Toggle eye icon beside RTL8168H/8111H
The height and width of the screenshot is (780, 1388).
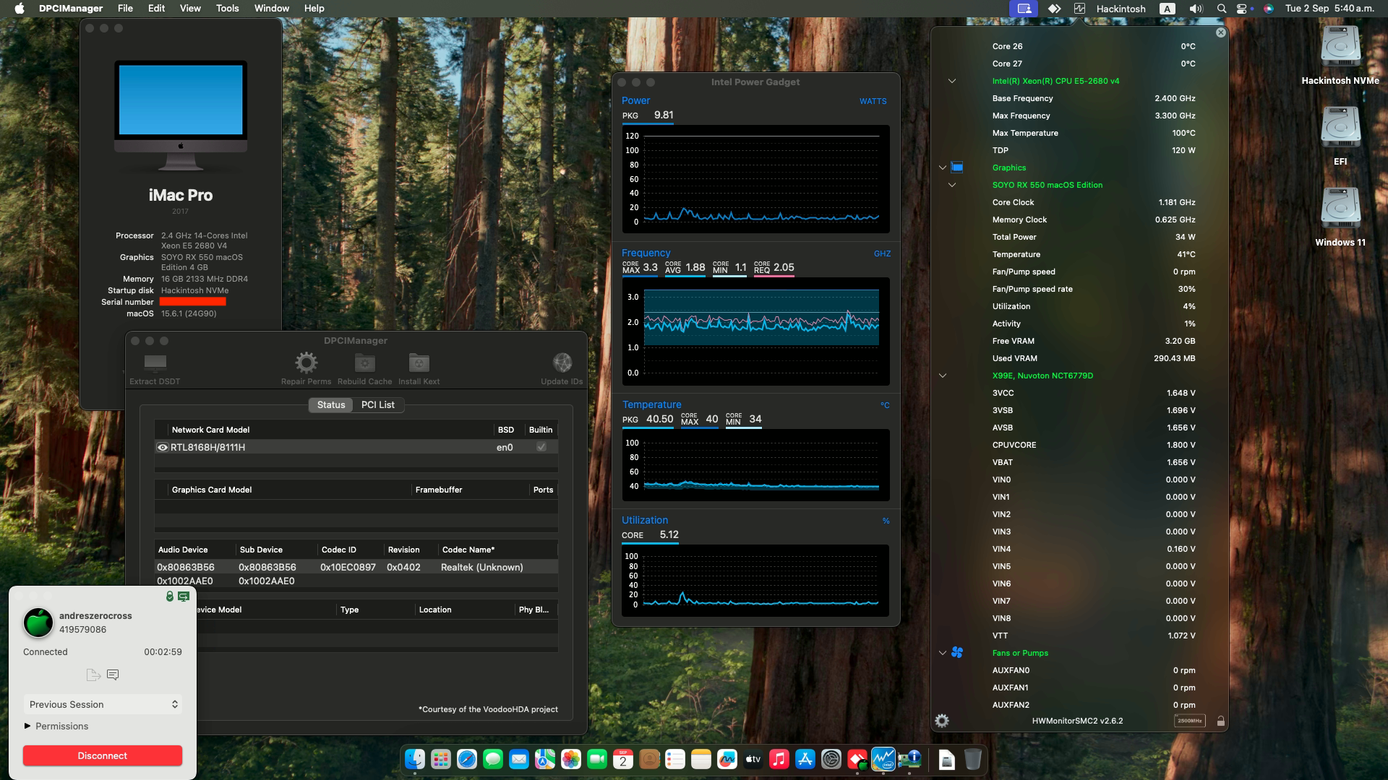click(163, 447)
